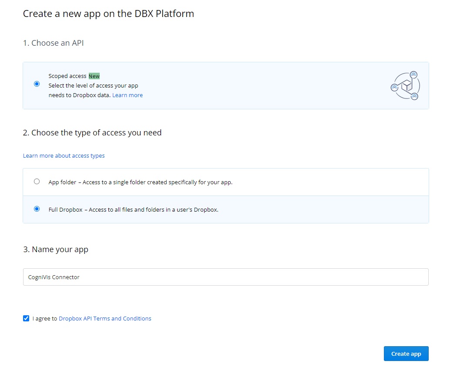Screen dimensions: 457x388
Task: Click '2. Choose the type of access' heading
Action: point(92,133)
